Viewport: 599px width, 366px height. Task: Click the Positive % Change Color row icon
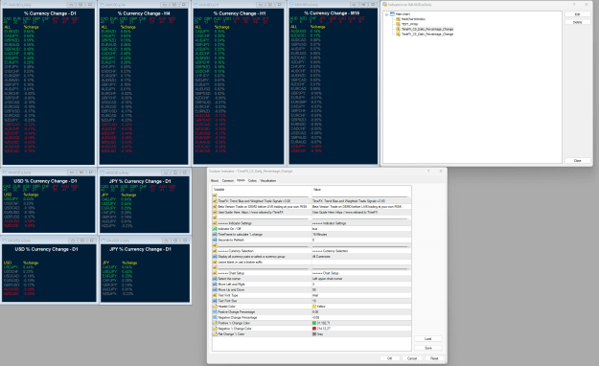coord(215,323)
